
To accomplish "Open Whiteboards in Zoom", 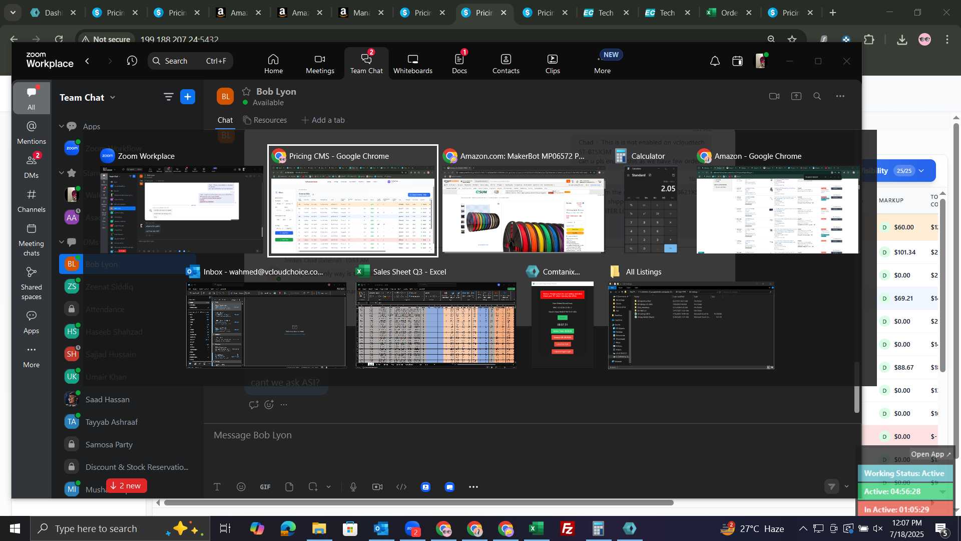I will pos(412,64).
